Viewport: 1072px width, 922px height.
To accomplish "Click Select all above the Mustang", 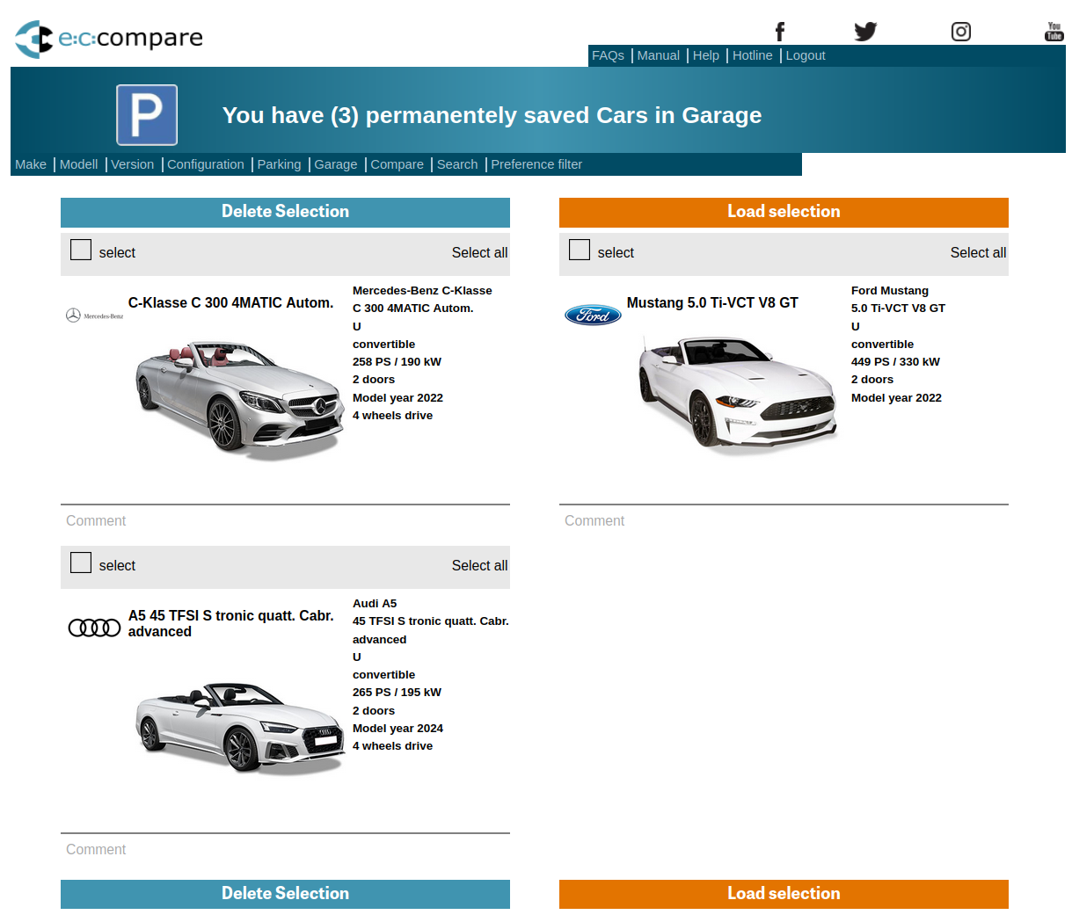I will pos(978,253).
